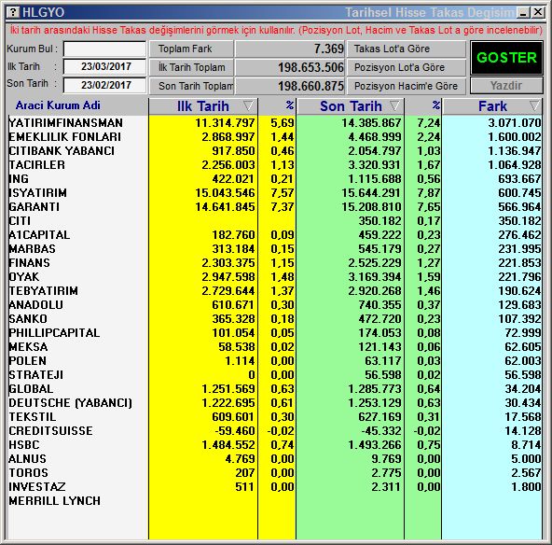Click the Son Tarih date field

point(104,85)
